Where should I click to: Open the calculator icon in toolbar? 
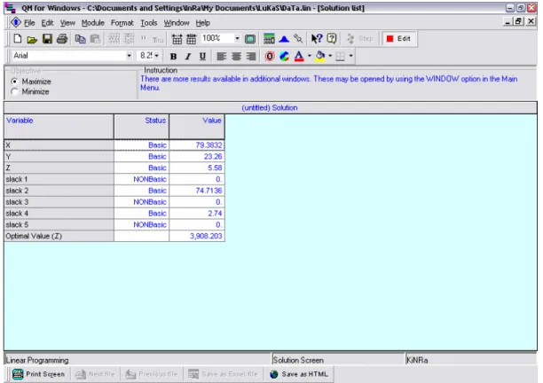[x=269, y=39]
